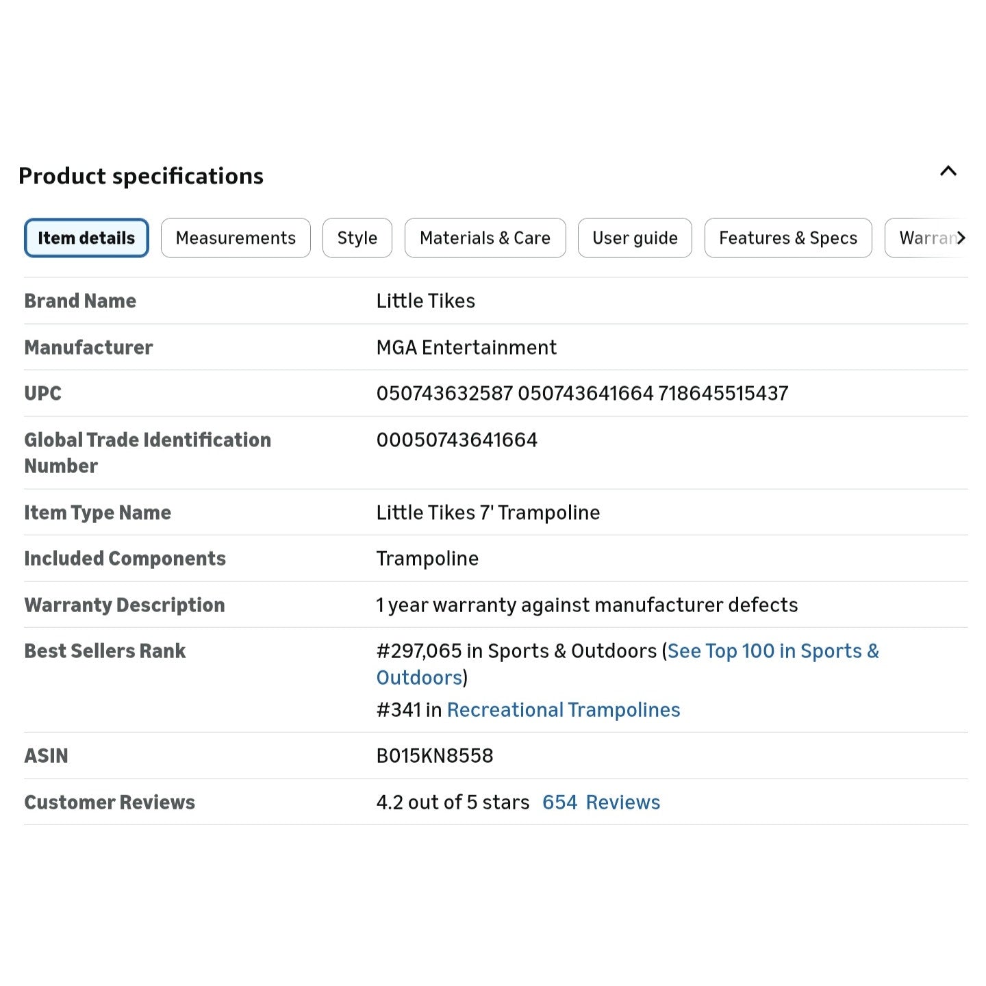Open the User guide tab
The image size is (986, 986).
pyautogui.click(x=635, y=238)
